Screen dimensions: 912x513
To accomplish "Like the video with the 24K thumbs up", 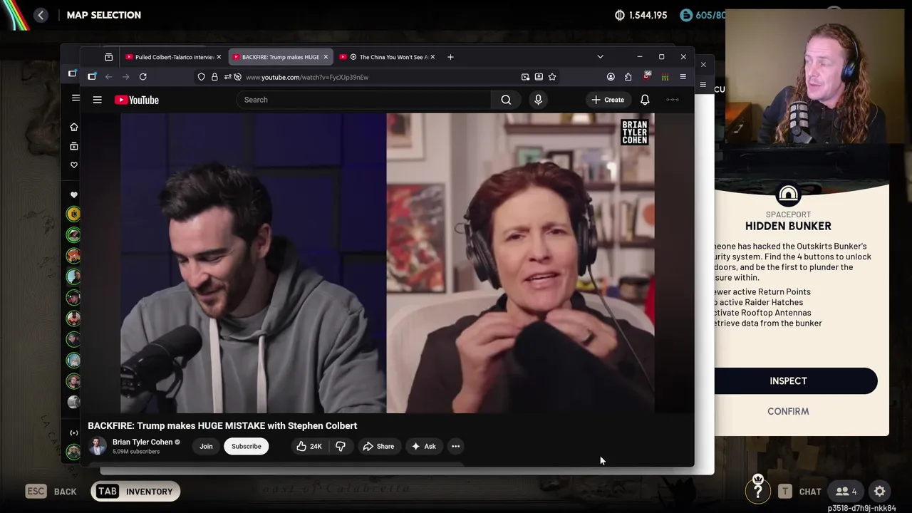I will pos(309,446).
